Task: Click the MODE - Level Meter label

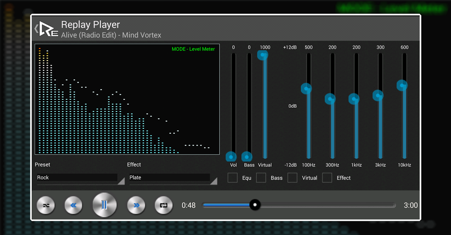Action: pos(193,49)
